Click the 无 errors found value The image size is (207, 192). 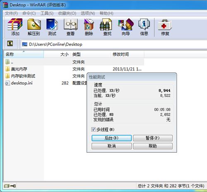tap(168, 120)
